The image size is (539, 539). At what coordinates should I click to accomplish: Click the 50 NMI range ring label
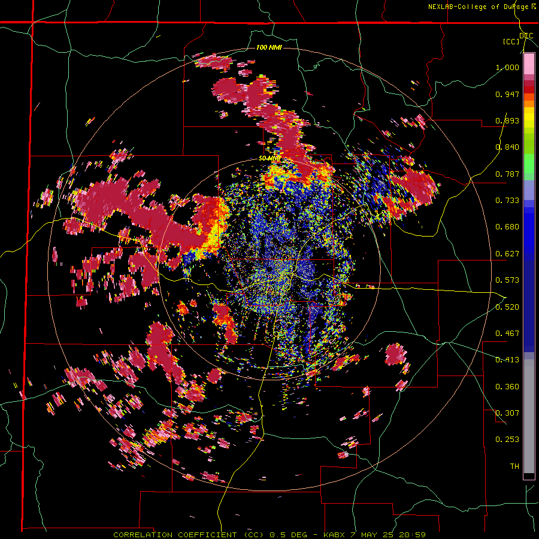(x=269, y=159)
